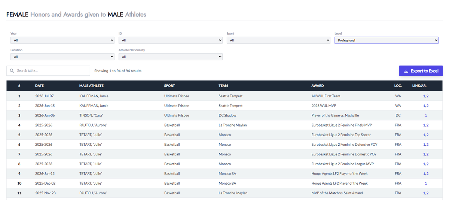Focus the Search table input field
This screenshot has height=200, width=449.
pos(48,71)
